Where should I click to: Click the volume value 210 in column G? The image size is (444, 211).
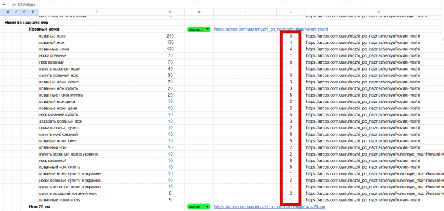(170, 36)
